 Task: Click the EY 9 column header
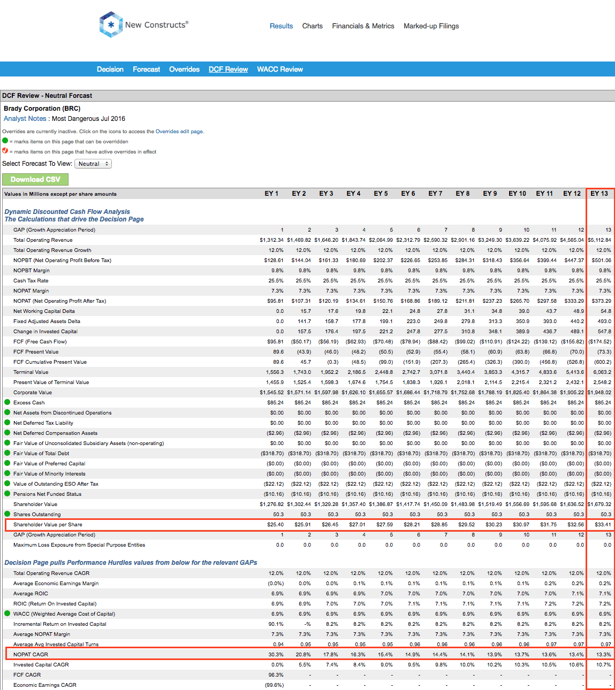click(x=490, y=194)
